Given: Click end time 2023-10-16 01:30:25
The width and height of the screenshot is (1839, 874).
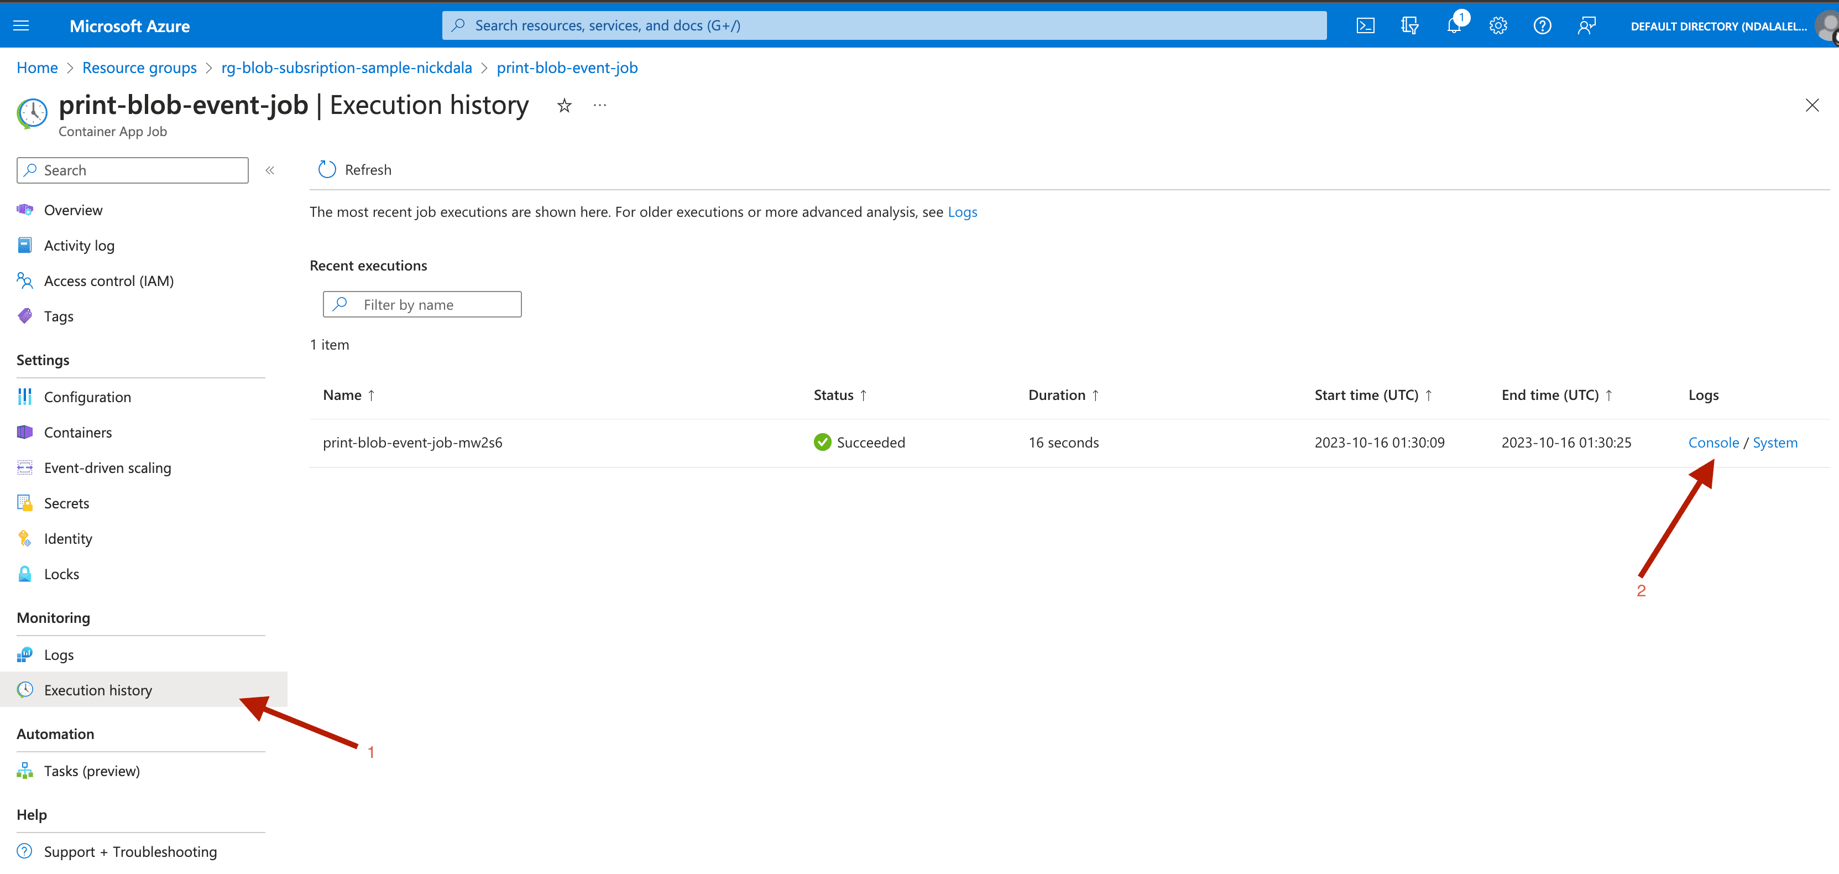Looking at the screenshot, I should tap(1566, 443).
